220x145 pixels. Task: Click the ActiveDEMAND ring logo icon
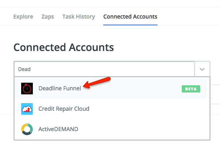(x=27, y=129)
